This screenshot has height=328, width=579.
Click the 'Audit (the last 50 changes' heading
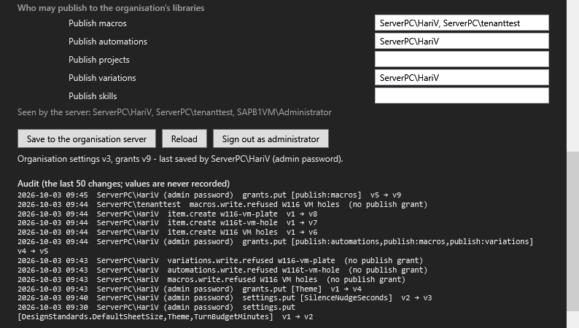(x=123, y=184)
